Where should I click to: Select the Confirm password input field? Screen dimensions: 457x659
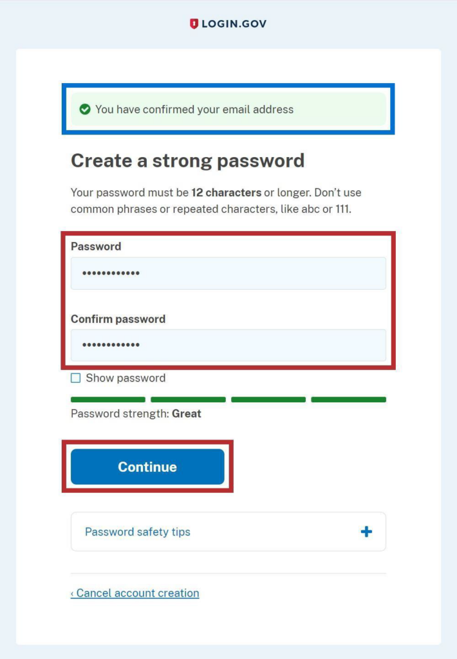pos(228,346)
